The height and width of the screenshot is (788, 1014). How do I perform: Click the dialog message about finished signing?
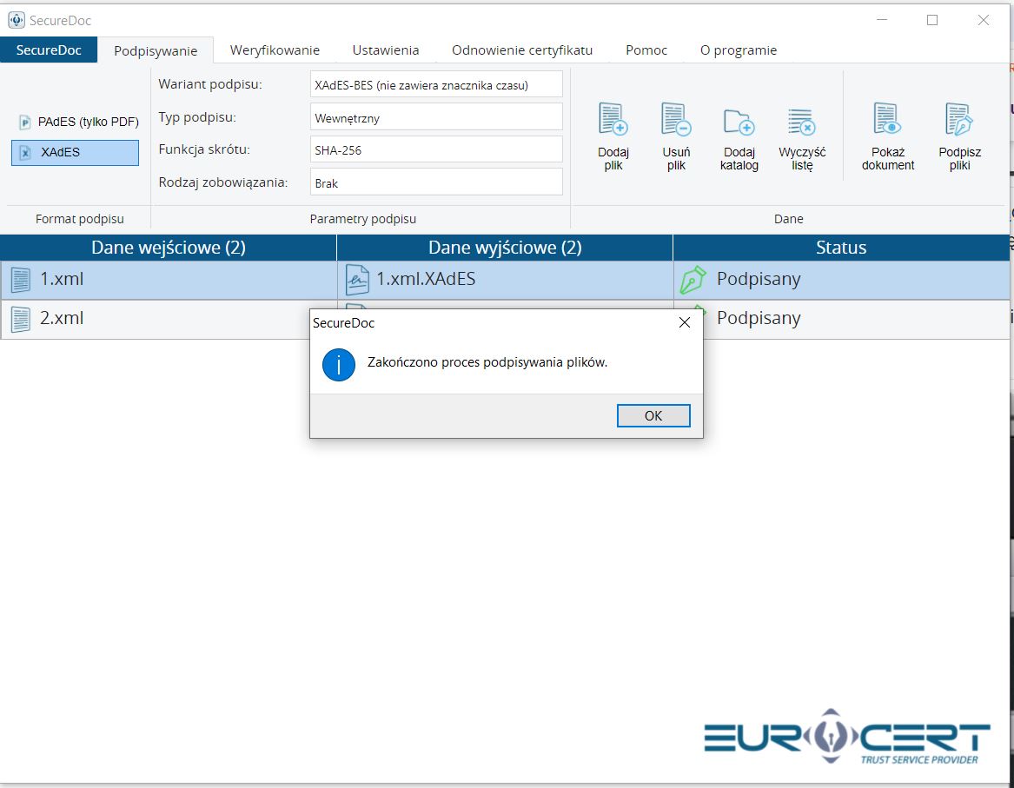tap(487, 362)
